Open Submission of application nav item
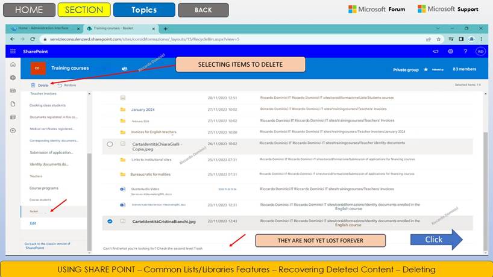Image resolution: width=493 pixels, height=277 pixels. [51, 152]
